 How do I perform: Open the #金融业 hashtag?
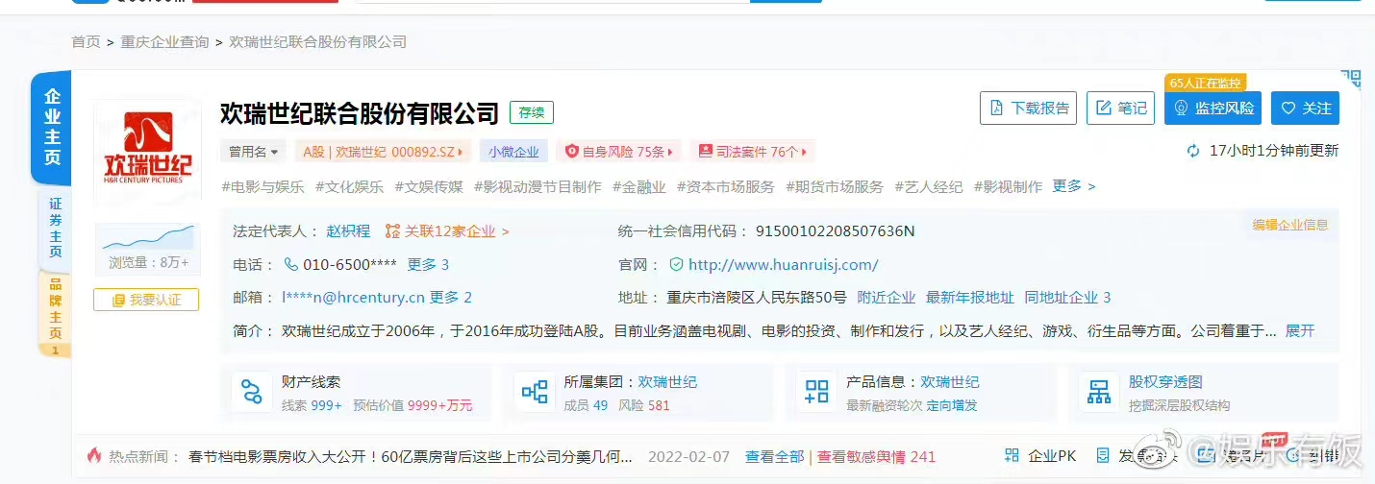[x=639, y=186]
